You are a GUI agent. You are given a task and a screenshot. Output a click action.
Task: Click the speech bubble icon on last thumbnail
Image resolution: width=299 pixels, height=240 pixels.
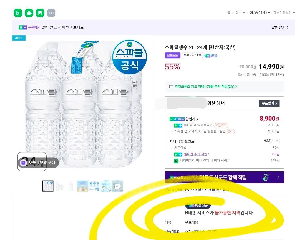118,186
